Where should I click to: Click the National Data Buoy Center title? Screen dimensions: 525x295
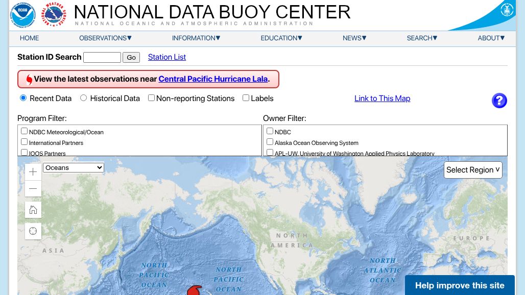click(x=212, y=12)
